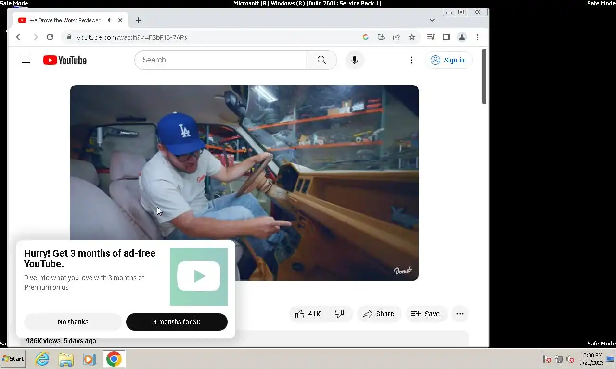Select the 'We Drove the Worst Reviewed' tab

coord(70,20)
